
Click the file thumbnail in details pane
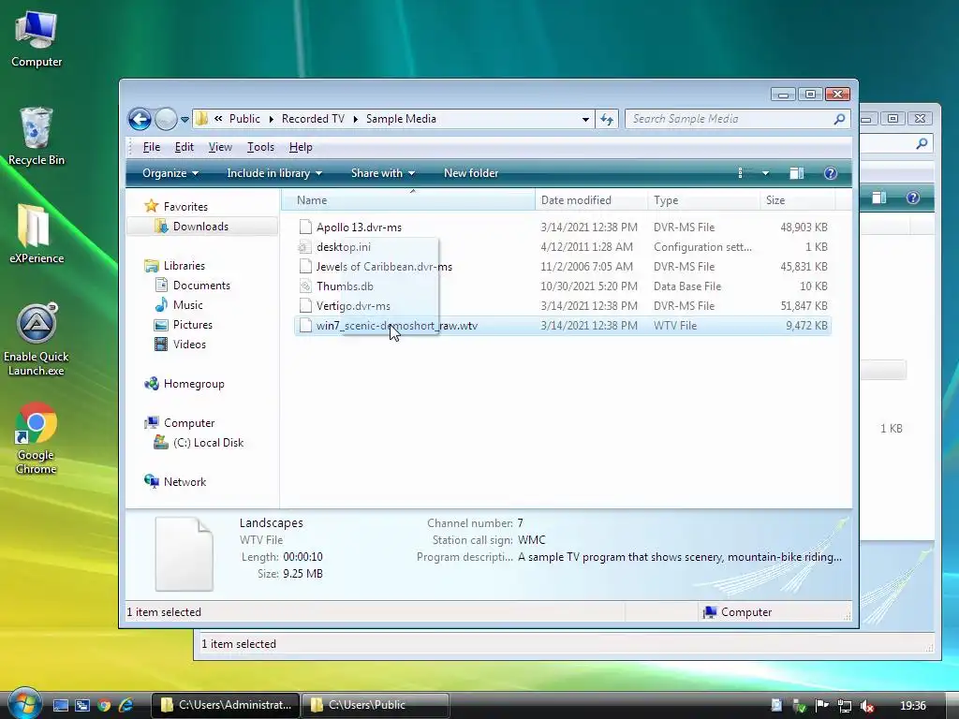point(184,554)
